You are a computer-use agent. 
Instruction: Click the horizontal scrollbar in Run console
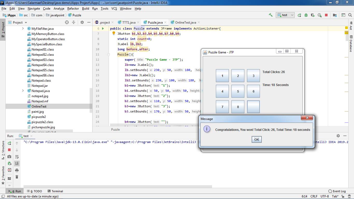click(118, 187)
